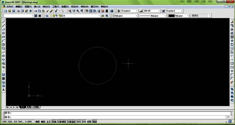The width and height of the screenshot is (235, 125).
Task: Click the Hatch tool icon
Action: click(x=4, y=75)
